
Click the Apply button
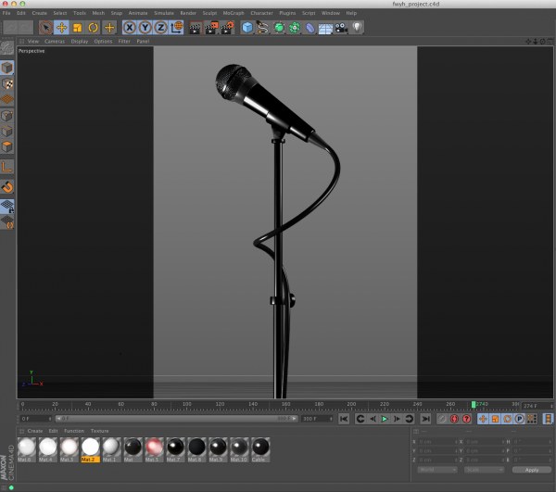[532, 470]
